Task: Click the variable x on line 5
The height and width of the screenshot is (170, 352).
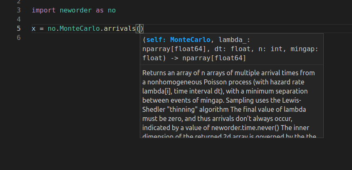Action: (x=34, y=29)
